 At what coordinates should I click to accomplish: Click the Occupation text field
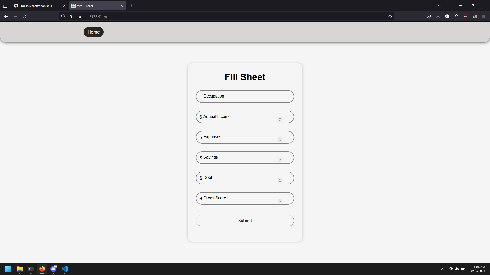pos(245,97)
